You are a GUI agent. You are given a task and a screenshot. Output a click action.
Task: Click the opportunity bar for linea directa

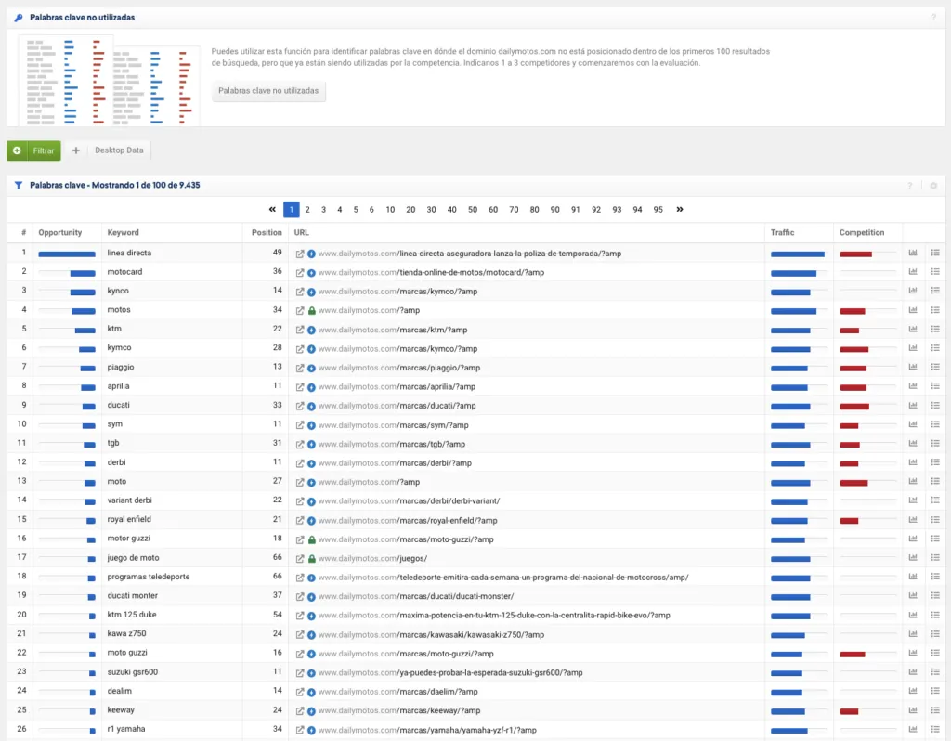(67, 254)
